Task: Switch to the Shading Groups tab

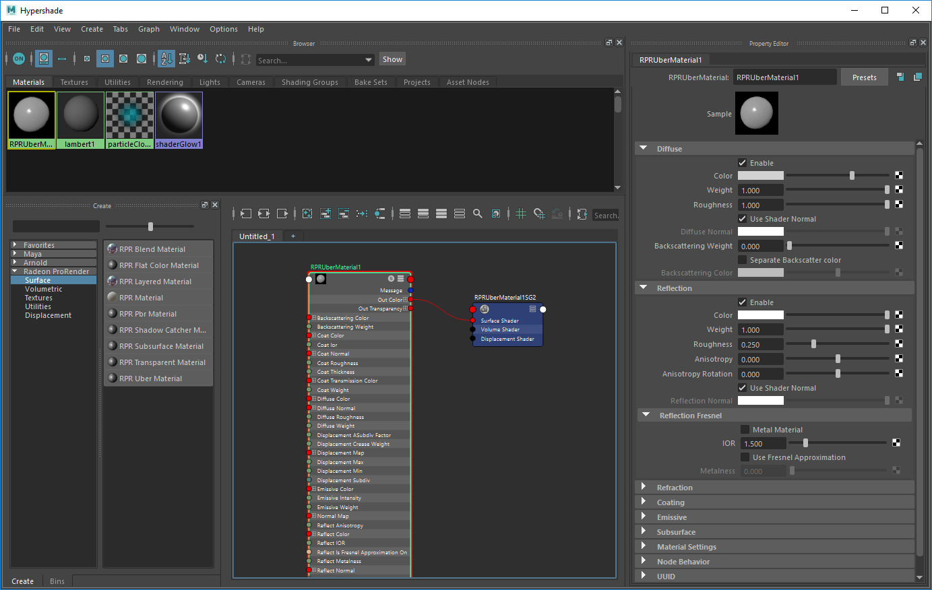Action: pyautogui.click(x=310, y=82)
